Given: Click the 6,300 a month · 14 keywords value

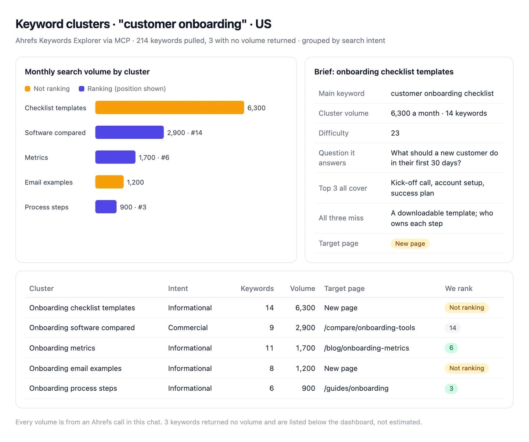Looking at the screenshot, I should pos(439,113).
